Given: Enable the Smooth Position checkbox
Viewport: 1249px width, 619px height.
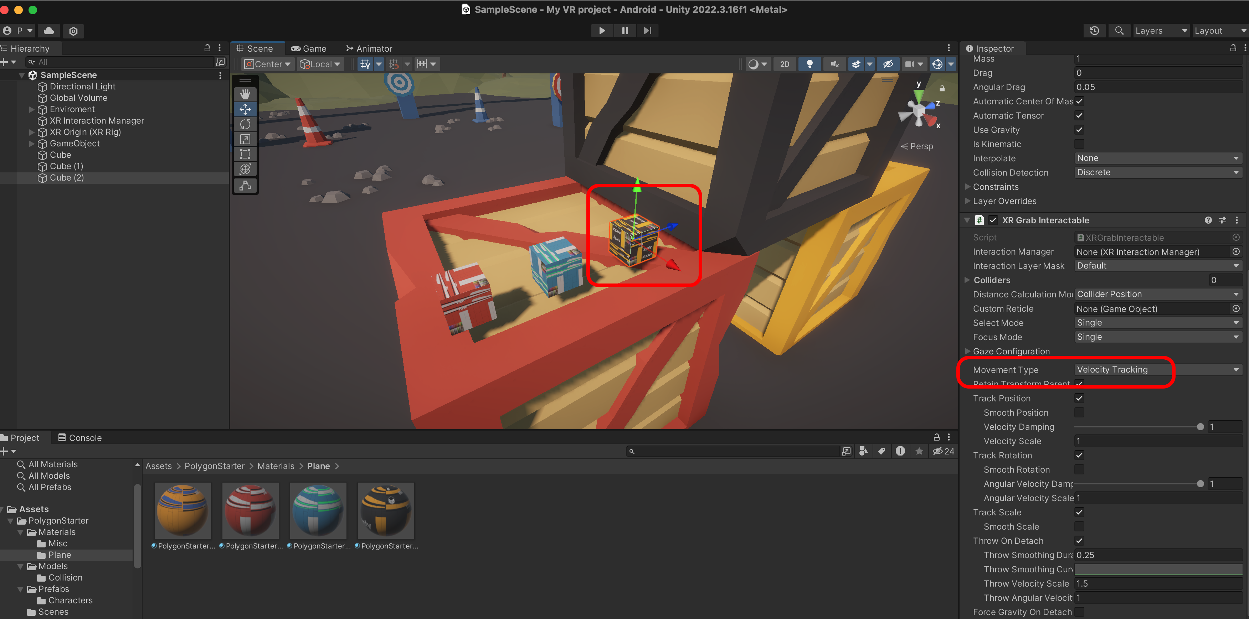Looking at the screenshot, I should click(1079, 413).
